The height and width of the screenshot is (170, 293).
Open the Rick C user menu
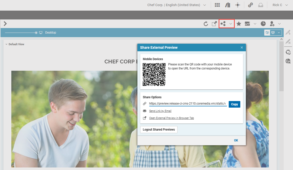280,5
